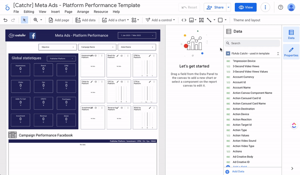
Task: Open the Properties panel tab
Action: (x=291, y=51)
